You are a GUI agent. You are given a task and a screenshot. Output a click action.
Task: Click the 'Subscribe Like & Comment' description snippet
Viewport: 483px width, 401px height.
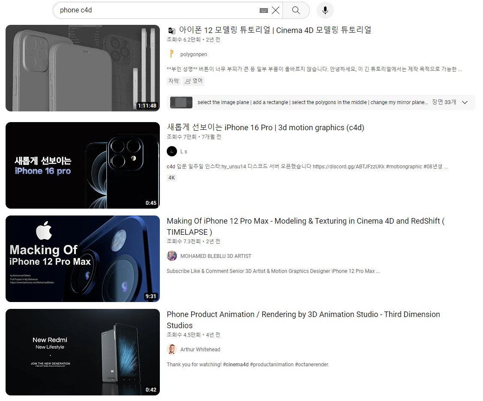point(273,271)
